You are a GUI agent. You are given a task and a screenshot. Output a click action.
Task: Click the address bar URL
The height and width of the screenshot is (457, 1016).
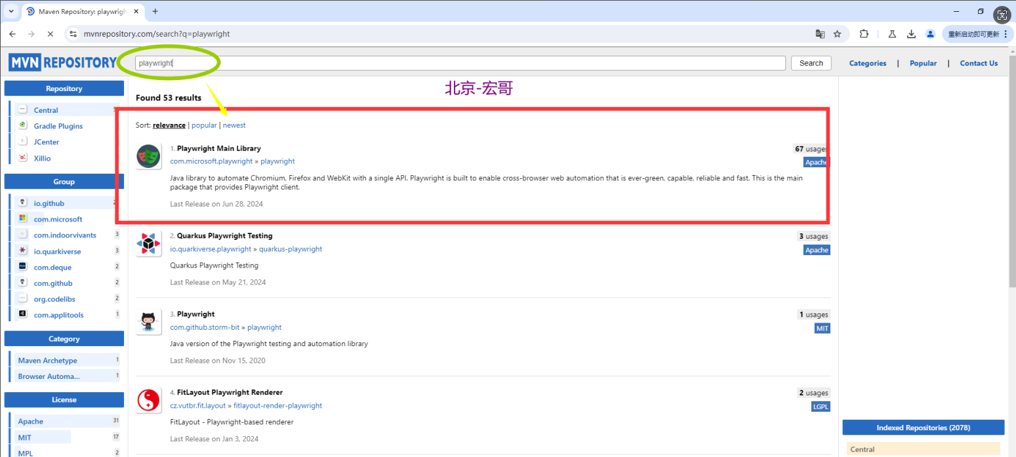(156, 34)
